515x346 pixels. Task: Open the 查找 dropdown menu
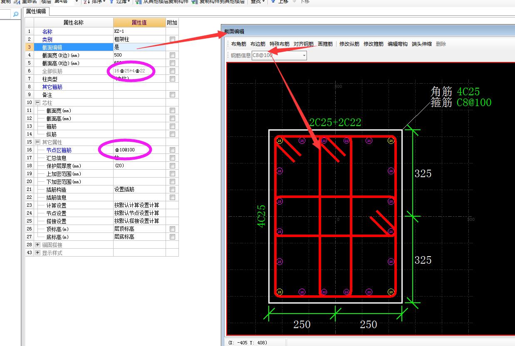258,2
